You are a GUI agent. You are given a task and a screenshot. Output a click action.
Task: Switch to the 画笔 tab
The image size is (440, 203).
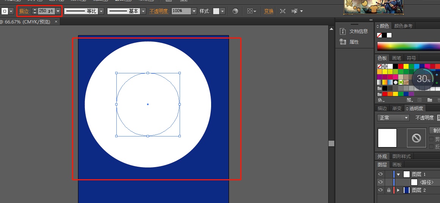pos(396,58)
